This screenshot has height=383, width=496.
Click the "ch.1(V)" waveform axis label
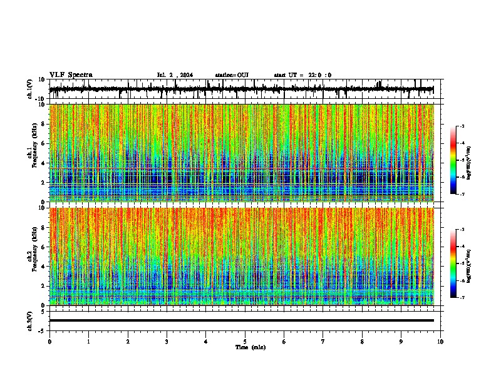click(30, 89)
